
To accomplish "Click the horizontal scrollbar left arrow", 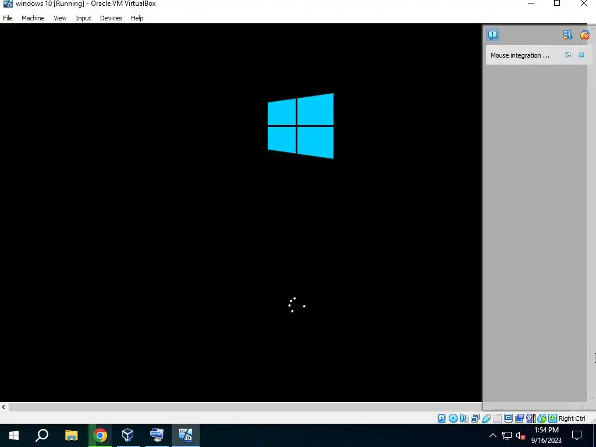I will (4, 407).
